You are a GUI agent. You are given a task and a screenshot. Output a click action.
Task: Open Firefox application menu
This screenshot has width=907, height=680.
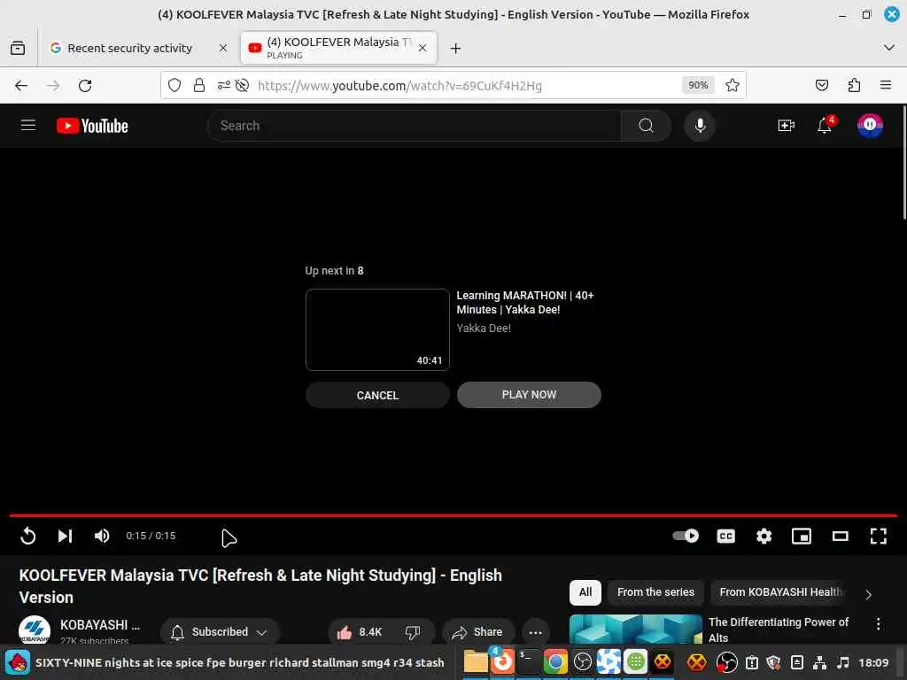(x=886, y=86)
